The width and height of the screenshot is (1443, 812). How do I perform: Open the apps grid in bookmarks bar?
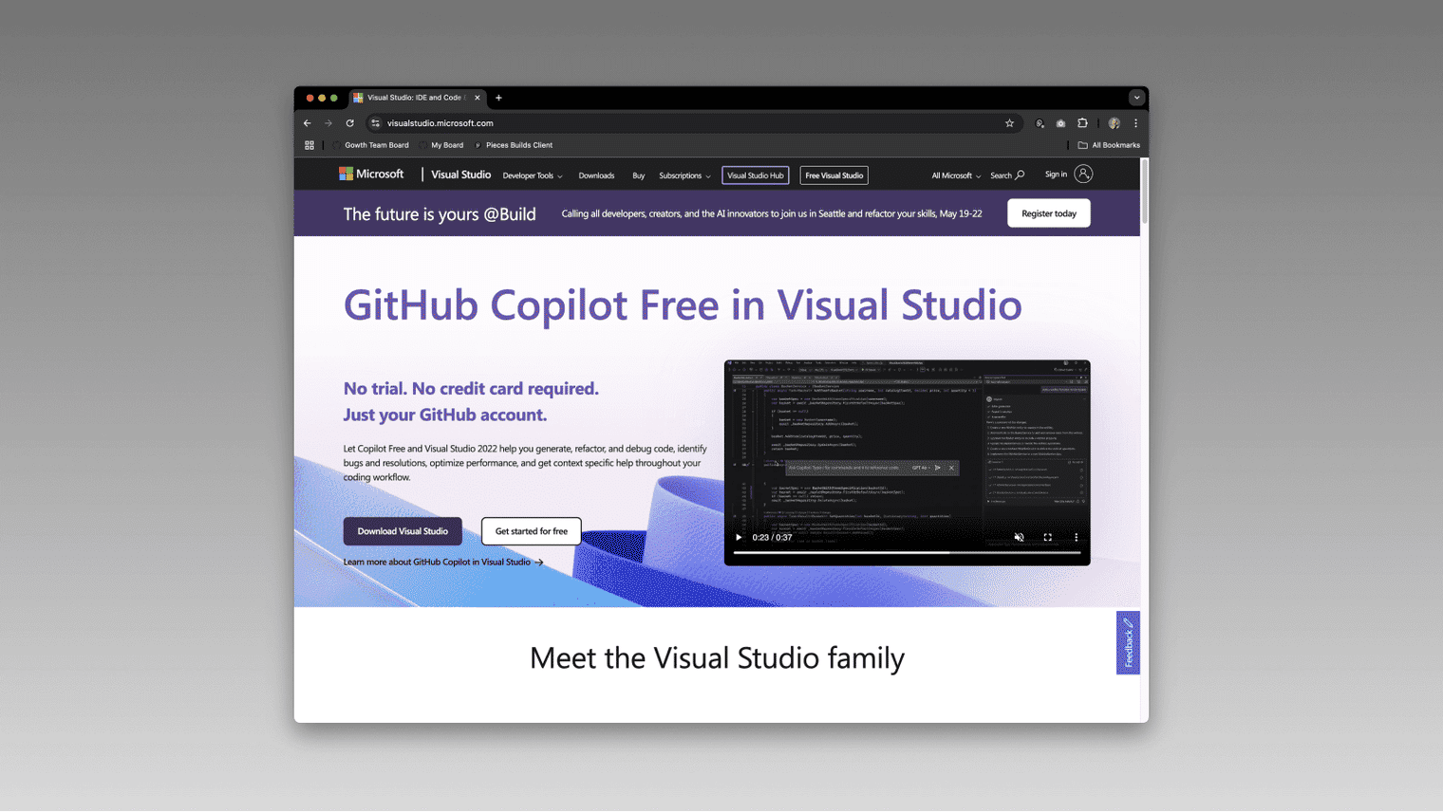tap(309, 145)
